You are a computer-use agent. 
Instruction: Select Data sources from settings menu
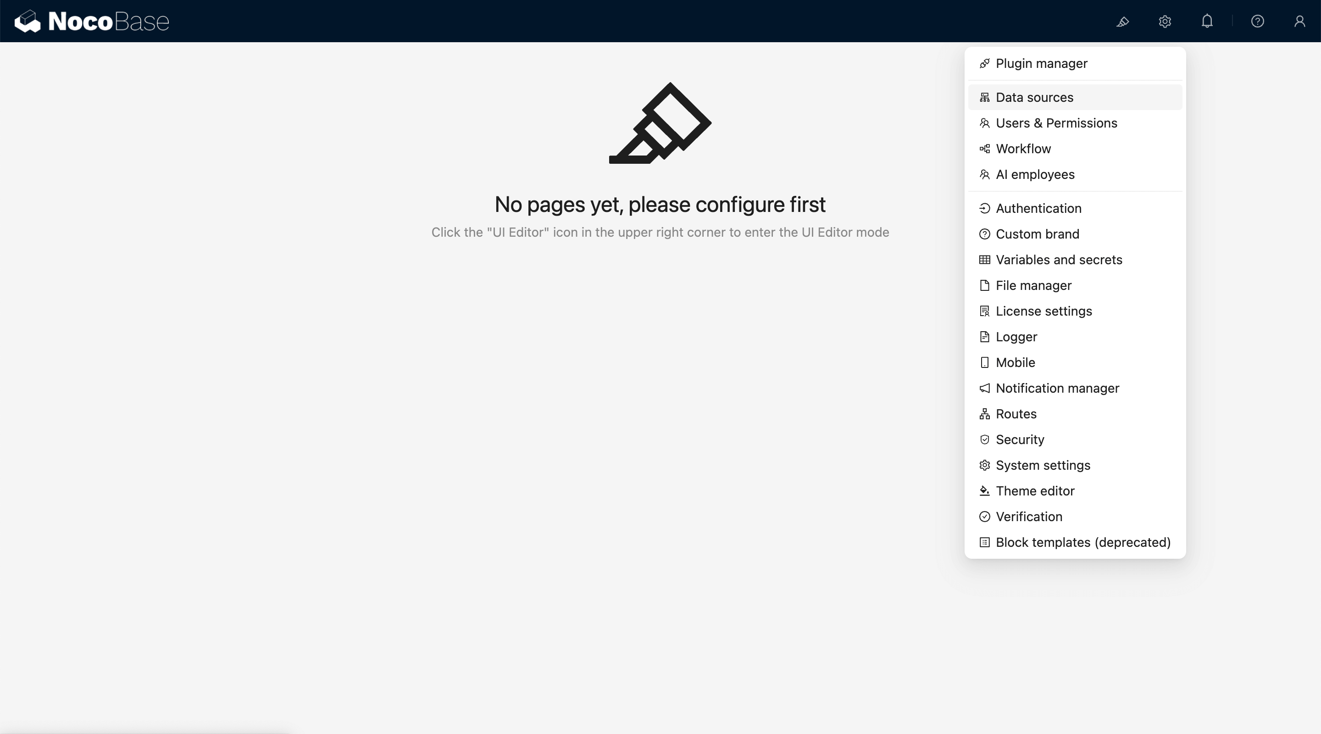point(1034,97)
